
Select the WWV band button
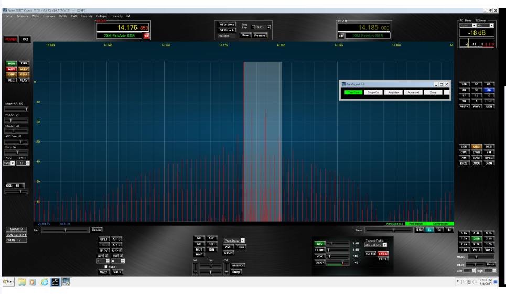pos(476,107)
